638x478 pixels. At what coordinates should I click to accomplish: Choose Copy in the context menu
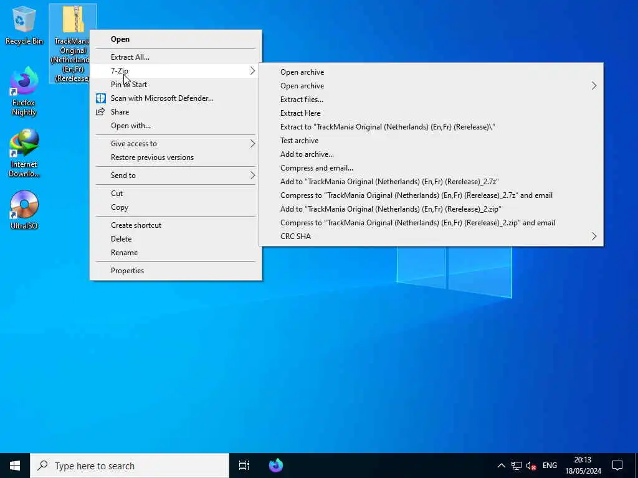(x=176, y=207)
